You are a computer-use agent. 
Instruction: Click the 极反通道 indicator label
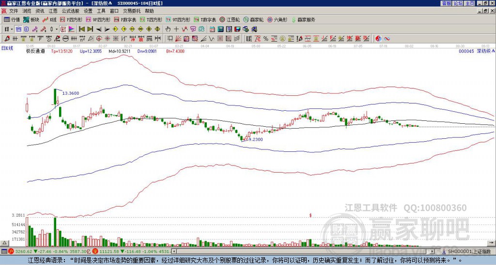35,51
